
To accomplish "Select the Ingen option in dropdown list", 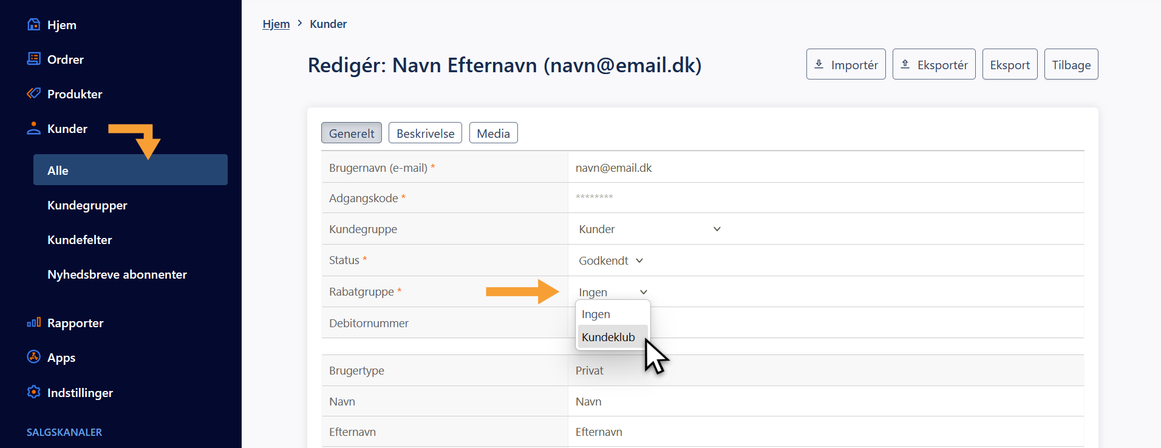I will (x=596, y=314).
